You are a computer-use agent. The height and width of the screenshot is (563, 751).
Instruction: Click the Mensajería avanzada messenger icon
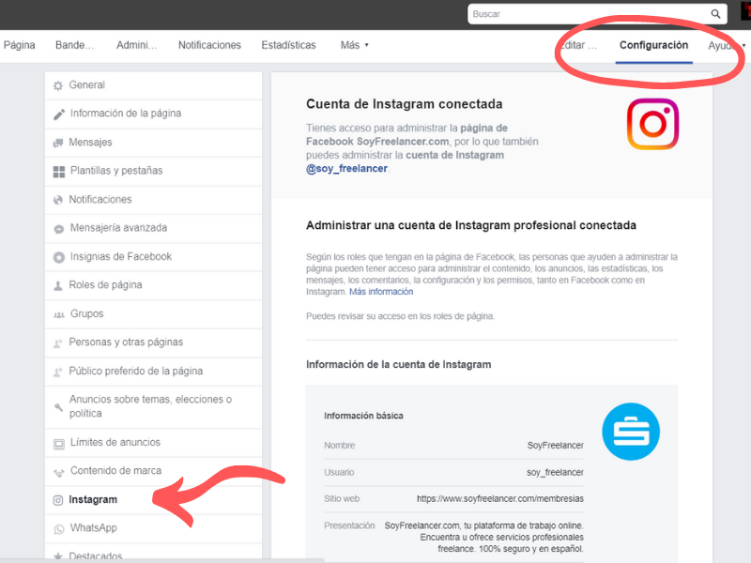(x=59, y=229)
